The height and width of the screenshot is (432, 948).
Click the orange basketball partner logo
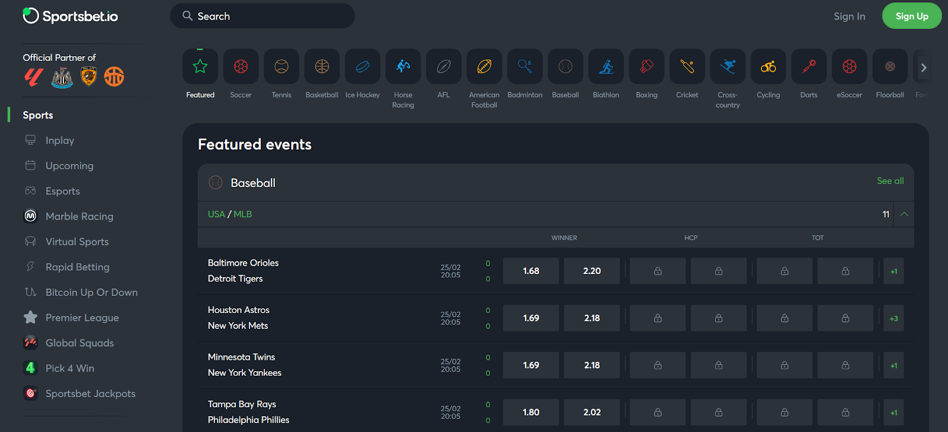(114, 76)
